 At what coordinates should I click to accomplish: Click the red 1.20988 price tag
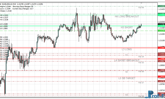[161, 59]
